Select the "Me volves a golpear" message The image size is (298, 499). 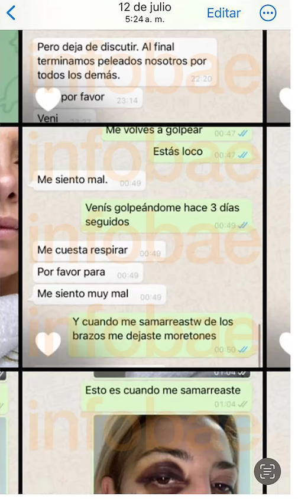pyautogui.click(x=177, y=132)
